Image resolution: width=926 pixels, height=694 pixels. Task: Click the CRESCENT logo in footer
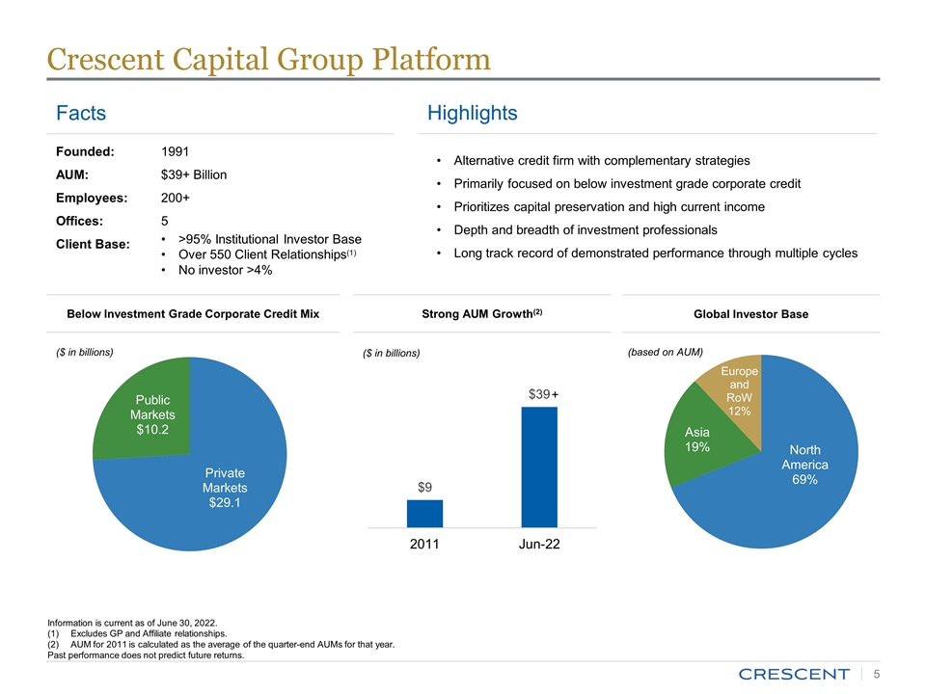pyautogui.click(x=791, y=673)
